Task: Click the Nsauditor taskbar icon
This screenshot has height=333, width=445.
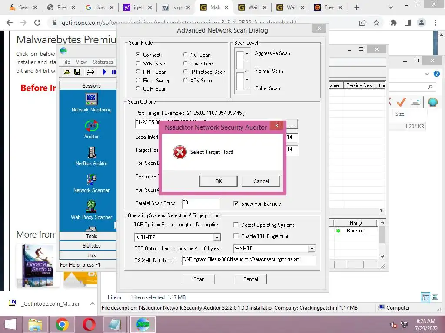Action: tap(143, 324)
